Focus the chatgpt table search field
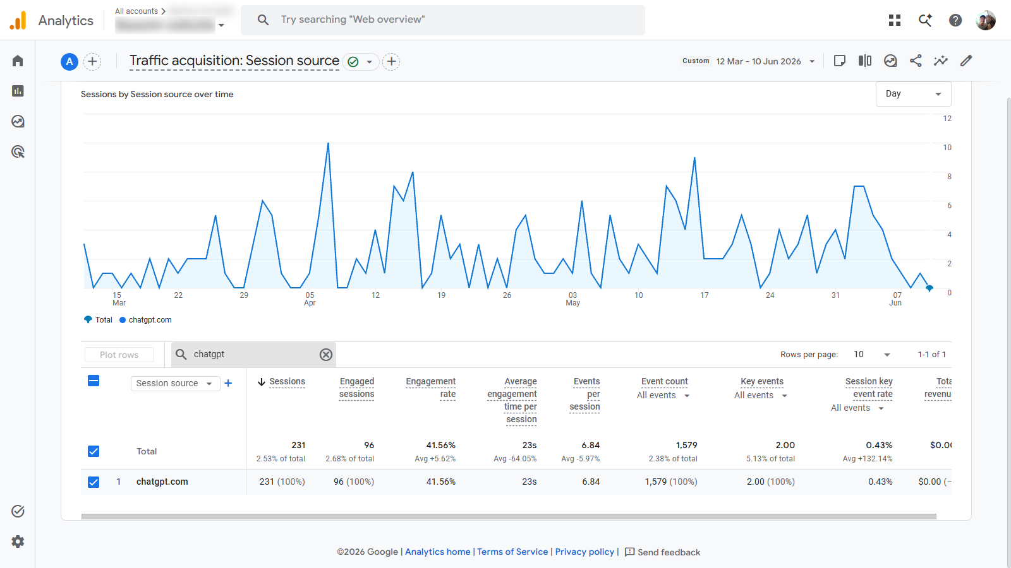The width and height of the screenshot is (1011, 568). pos(253,355)
